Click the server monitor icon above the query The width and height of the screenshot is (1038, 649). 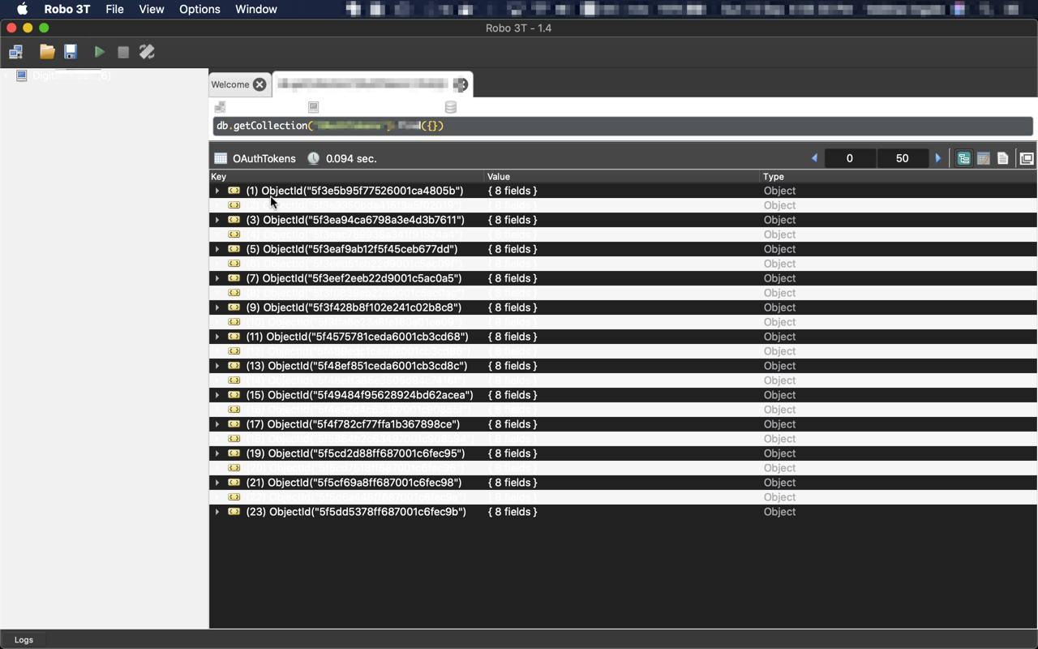click(x=314, y=107)
